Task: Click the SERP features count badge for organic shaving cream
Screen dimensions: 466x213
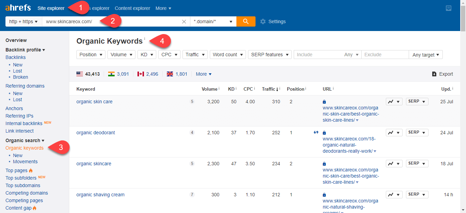Action: pyautogui.click(x=192, y=195)
